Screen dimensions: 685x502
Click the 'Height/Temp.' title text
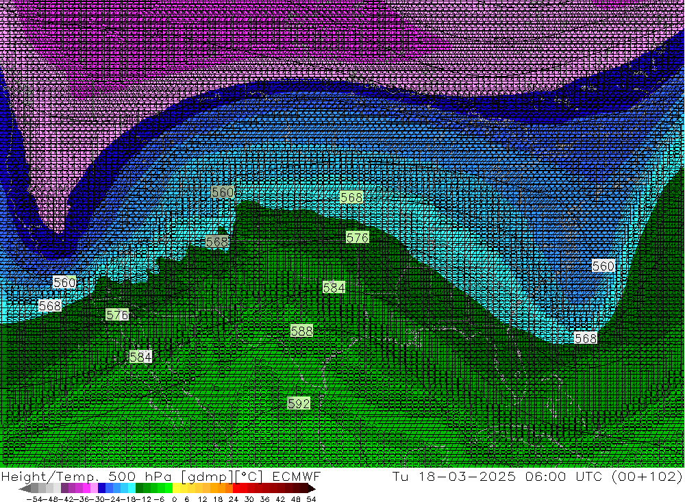coord(50,476)
